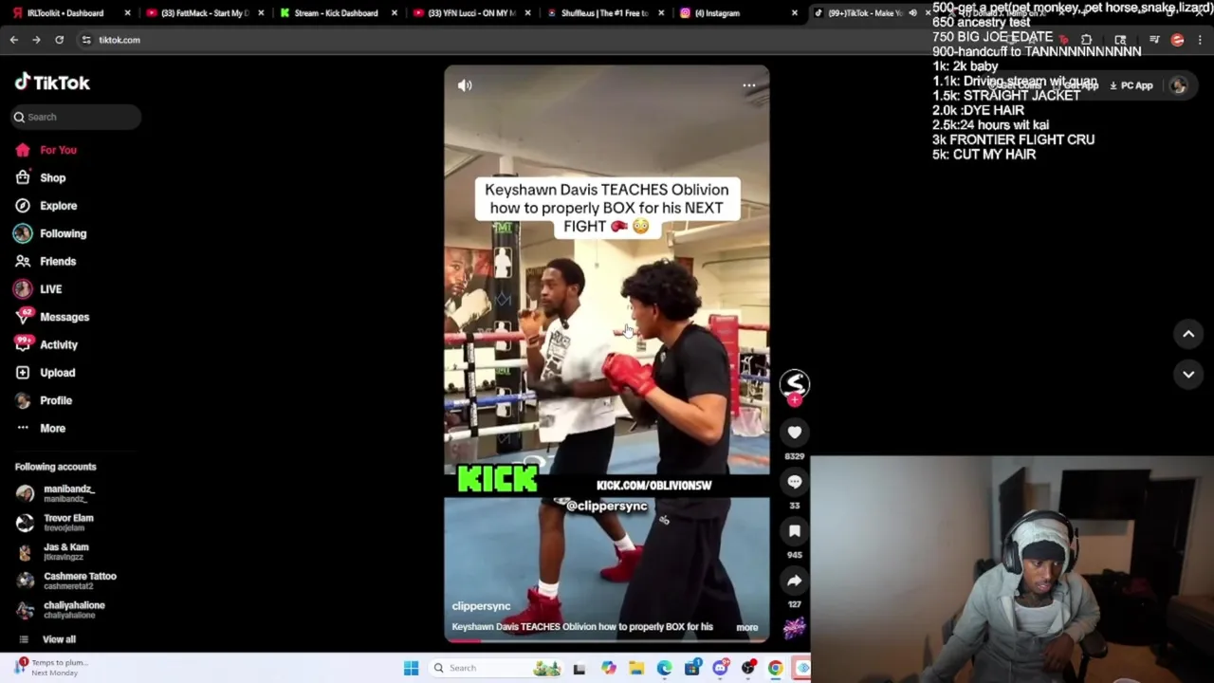
Task: Open the video's three-dot options menu
Action: point(748,85)
